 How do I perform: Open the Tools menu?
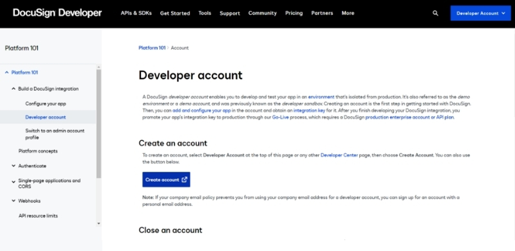point(205,13)
